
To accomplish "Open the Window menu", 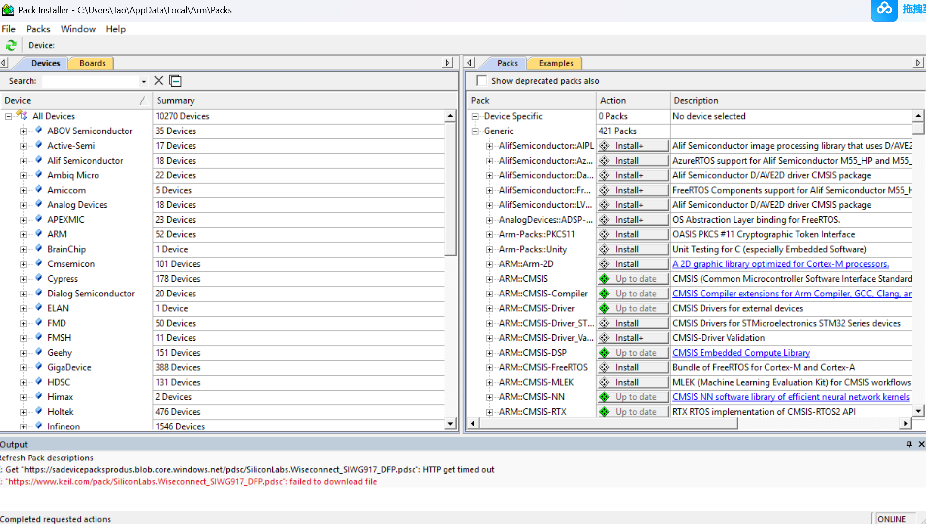I will click(78, 29).
